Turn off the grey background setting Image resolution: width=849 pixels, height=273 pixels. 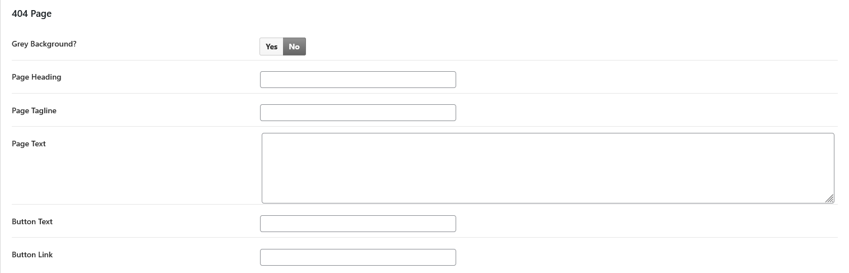click(x=294, y=47)
